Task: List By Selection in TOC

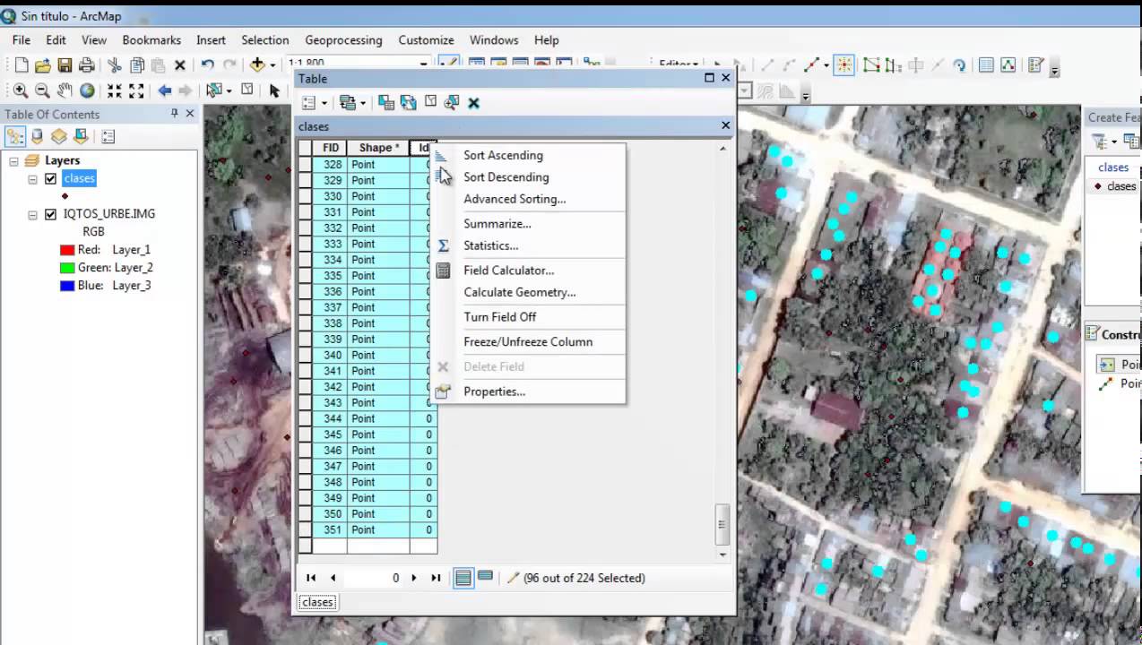Action: (x=80, y=136)
